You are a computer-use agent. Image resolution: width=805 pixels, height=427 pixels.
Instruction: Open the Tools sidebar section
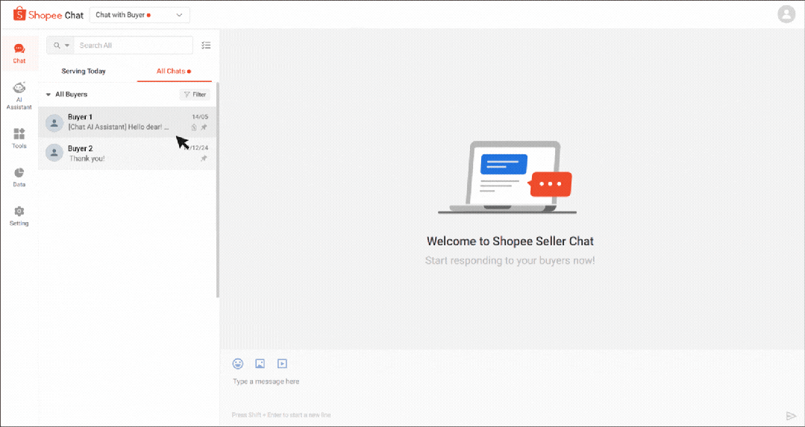19,139
